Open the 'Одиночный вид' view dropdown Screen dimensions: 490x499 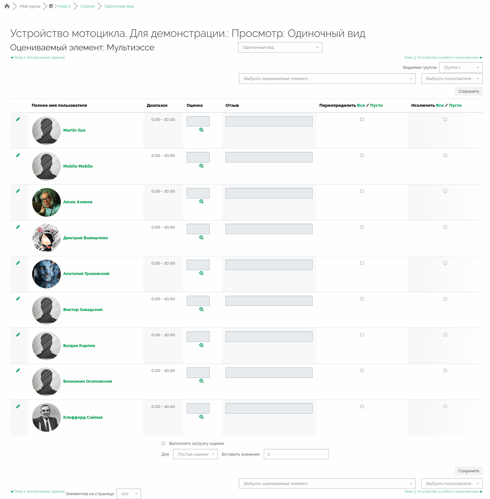[280, 47]
